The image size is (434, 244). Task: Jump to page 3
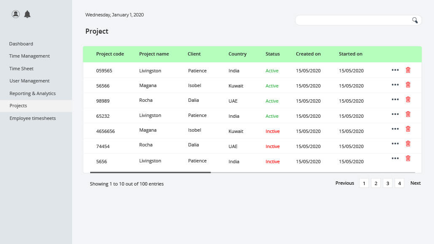[x=388, y=183]
